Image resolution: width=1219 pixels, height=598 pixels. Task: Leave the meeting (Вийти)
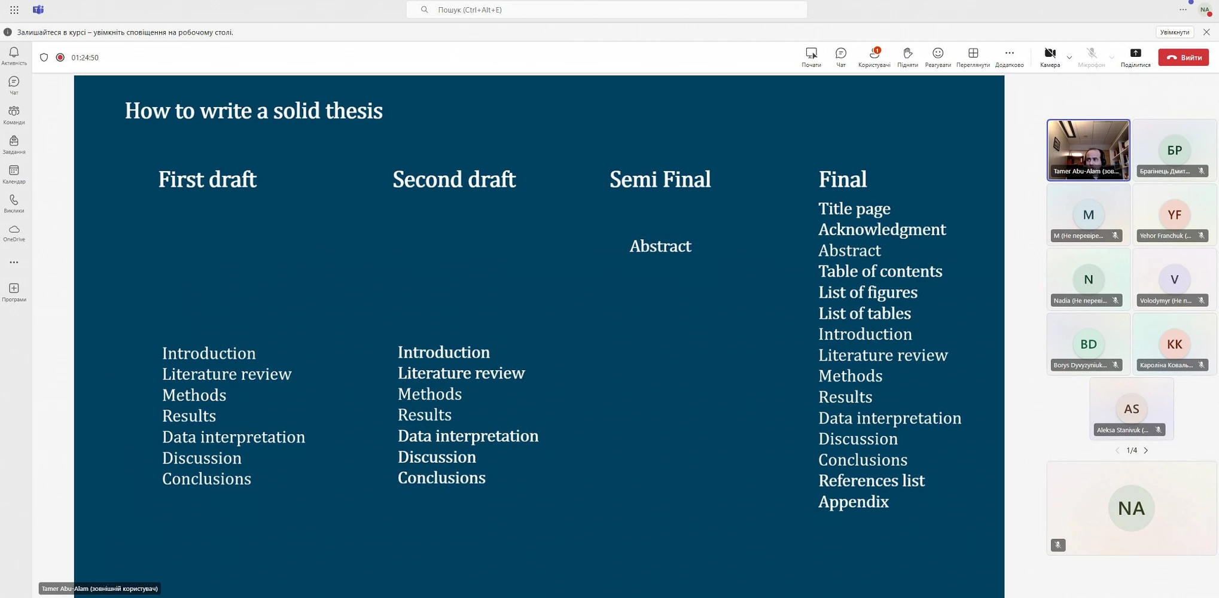click(1183, 57)
